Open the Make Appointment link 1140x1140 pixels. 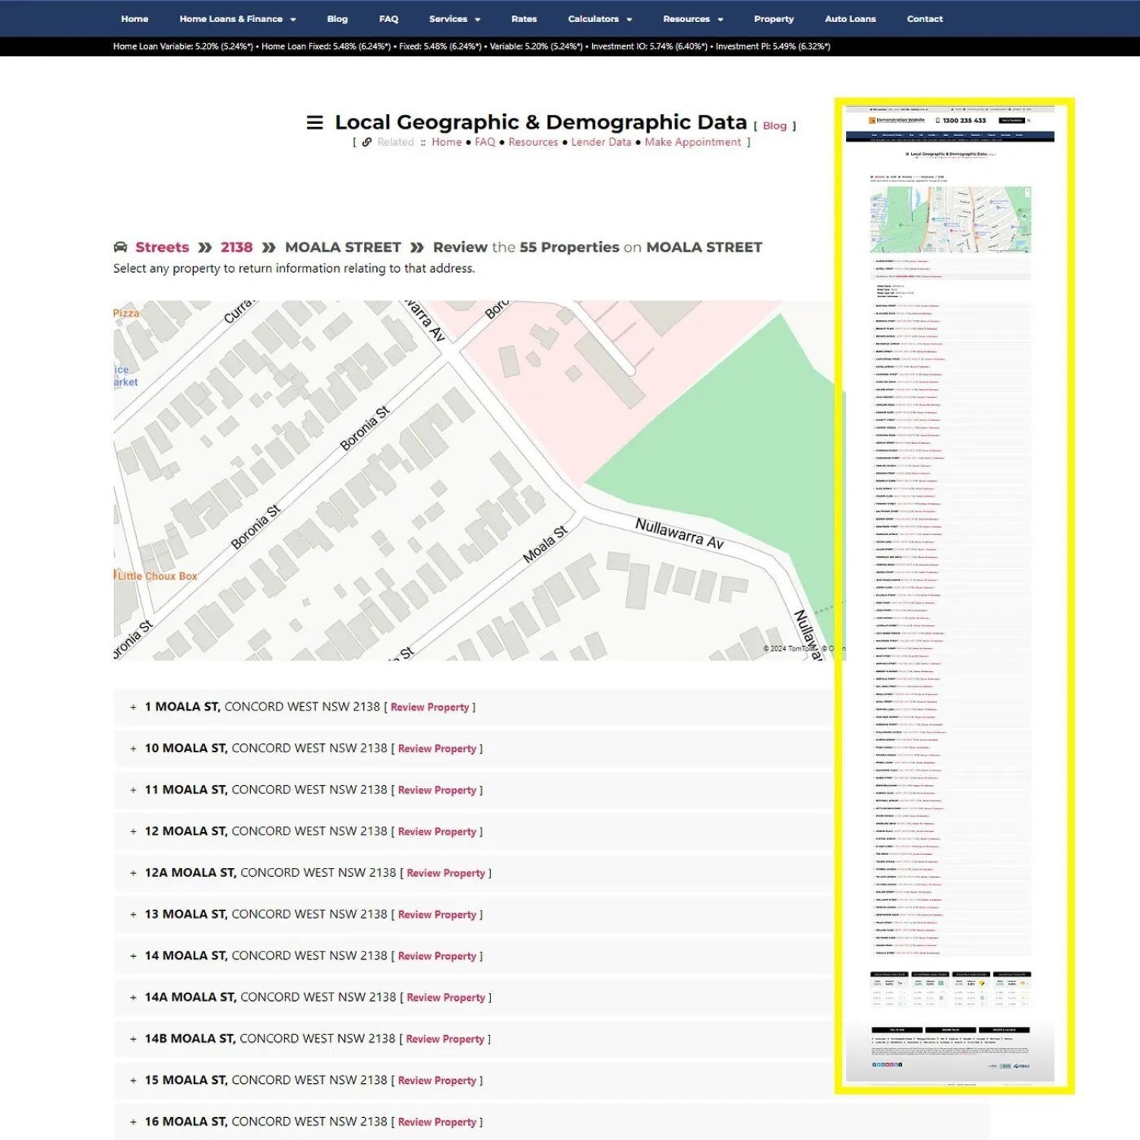692,142
